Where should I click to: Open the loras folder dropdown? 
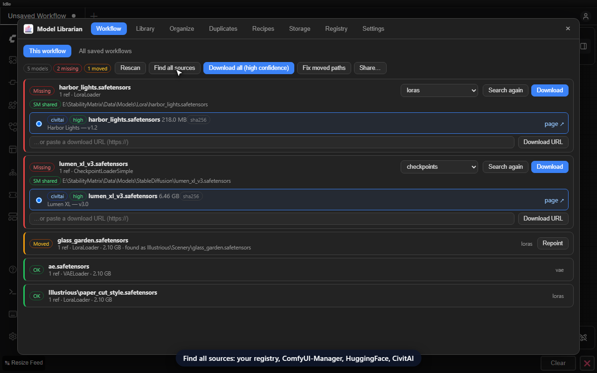point(439,90)
